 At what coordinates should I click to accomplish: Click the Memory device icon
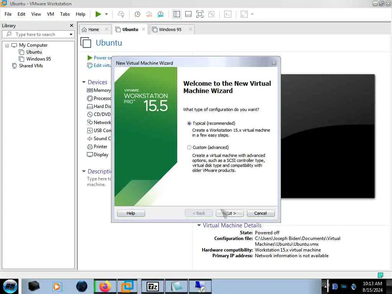click(x=90, y=90)
